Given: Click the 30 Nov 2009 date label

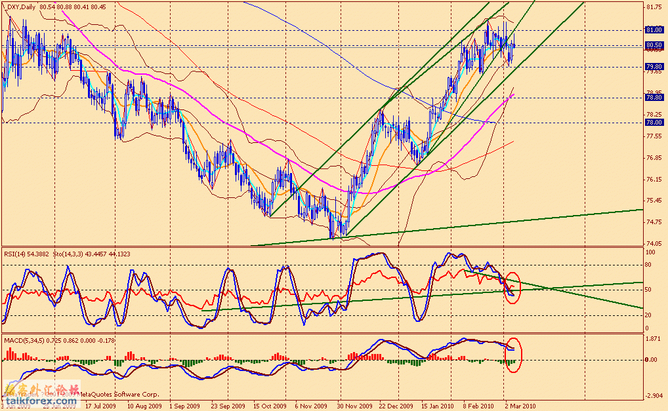Looking at the screenshot, I should click(x=354, y=406).
